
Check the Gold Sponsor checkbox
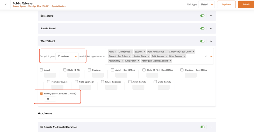[x=76, y=82]
